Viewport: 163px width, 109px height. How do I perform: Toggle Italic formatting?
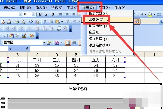click(x=46, y=14)
